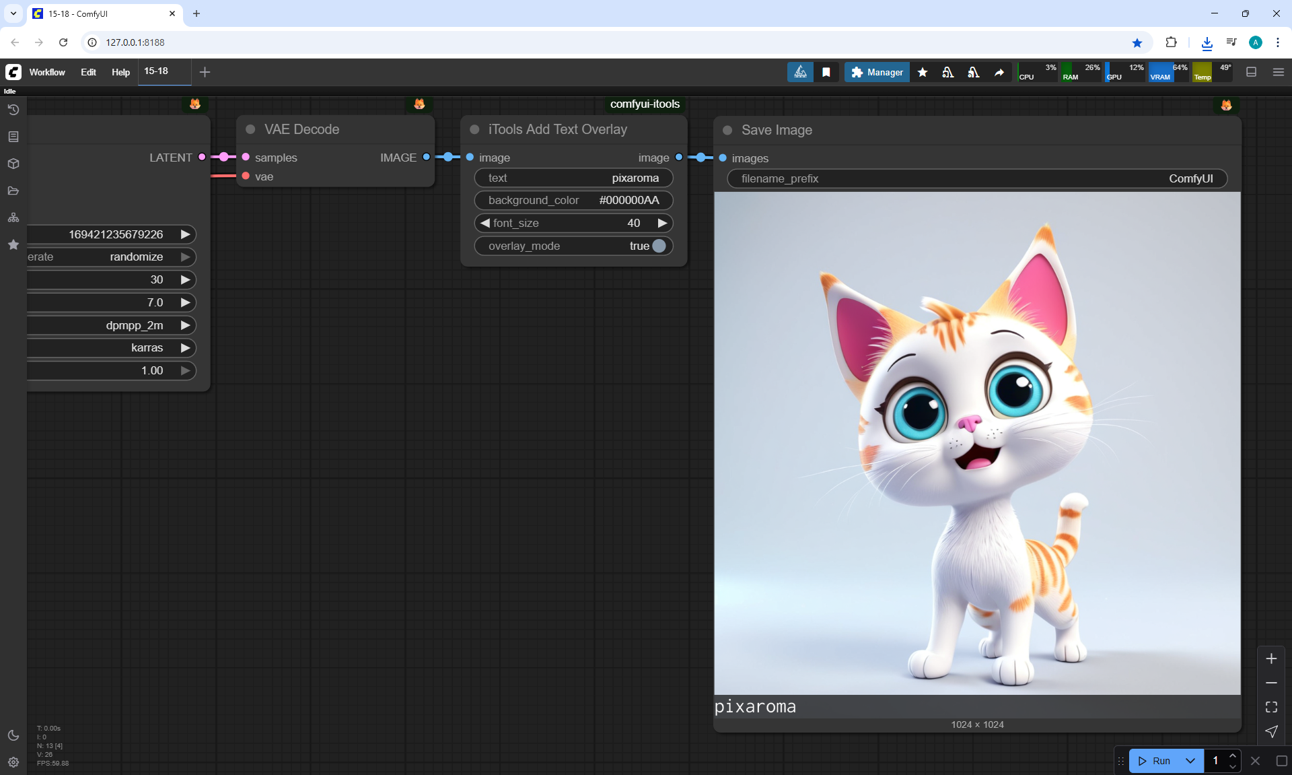Open the node library sidebar icon
This screenshot has height=775, width=1292.
(x=13, y=137)
